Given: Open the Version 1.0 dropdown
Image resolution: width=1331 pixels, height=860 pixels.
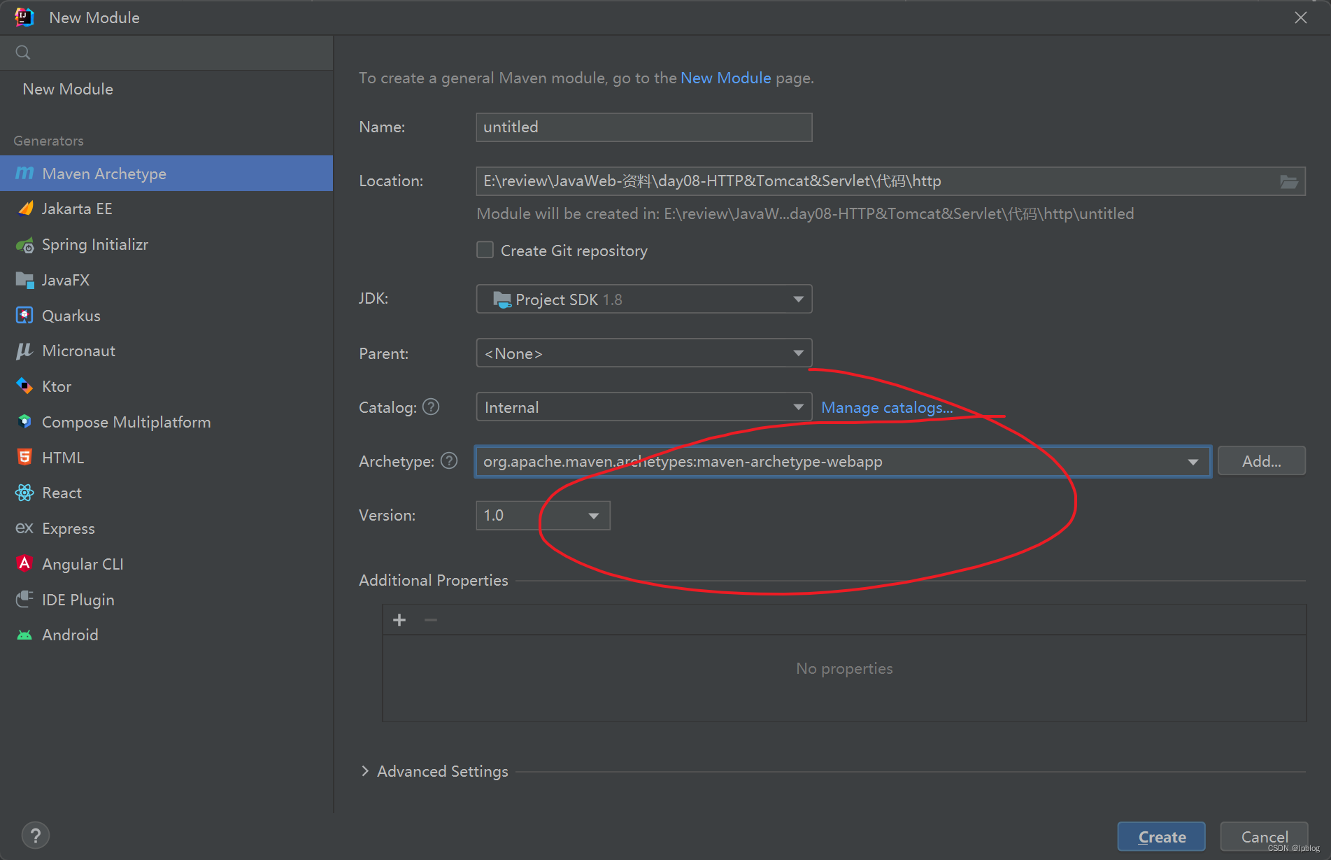Looking at the screenshot, I should coord(543,515).
